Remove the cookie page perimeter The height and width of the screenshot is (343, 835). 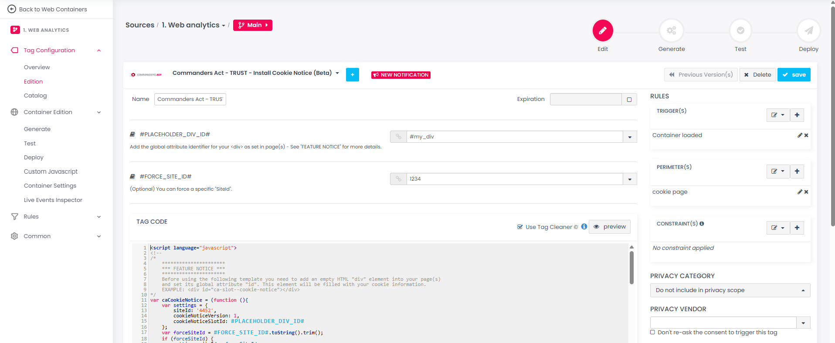point(806,192)
